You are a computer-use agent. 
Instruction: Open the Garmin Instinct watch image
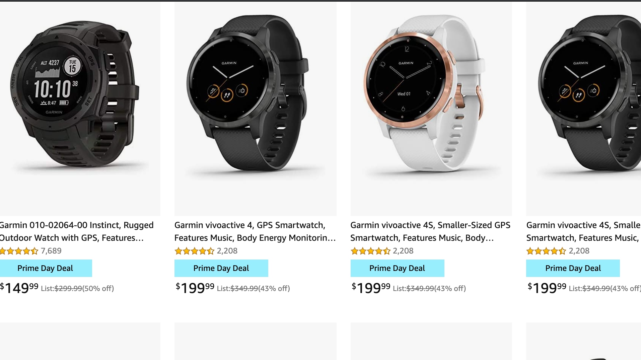point(80,109)
